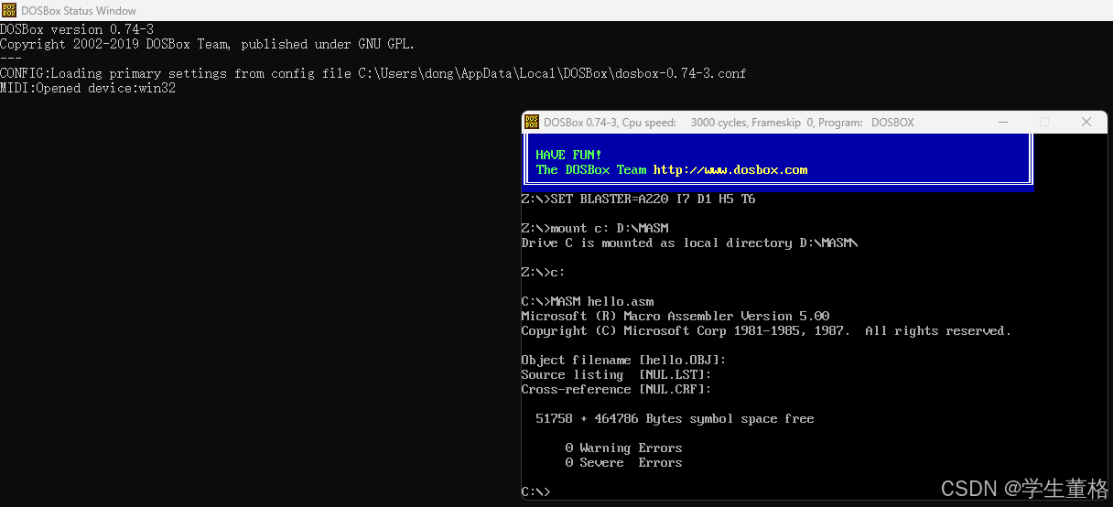Click the 'The DOSBox Team' text

click(591, 169)
